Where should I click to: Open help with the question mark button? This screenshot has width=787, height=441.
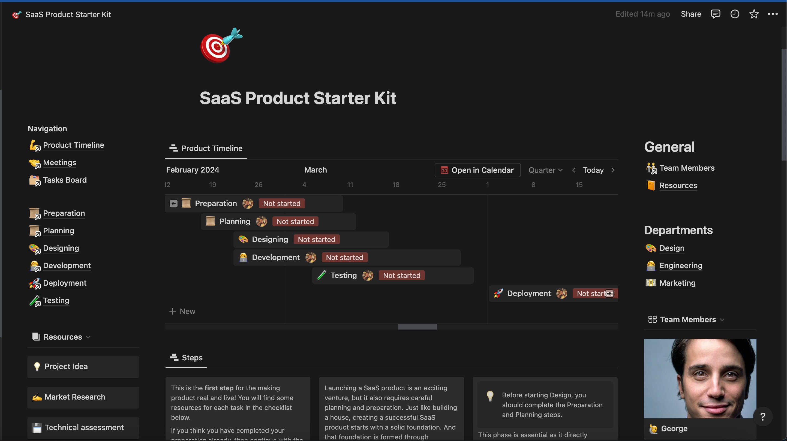(x=763, y=416)
